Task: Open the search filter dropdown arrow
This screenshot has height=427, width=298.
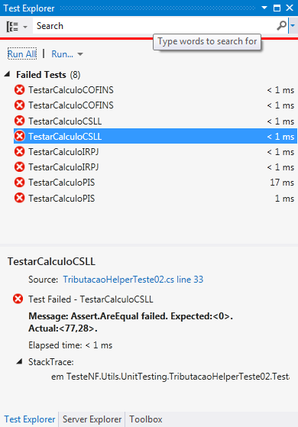Action: tap(293, 26)
